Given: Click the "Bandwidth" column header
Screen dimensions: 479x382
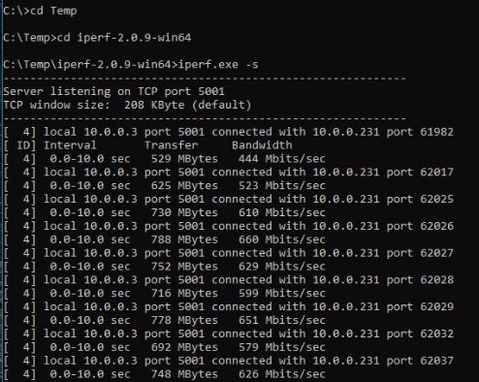Looking at the screenshot, I should point(262,145).
